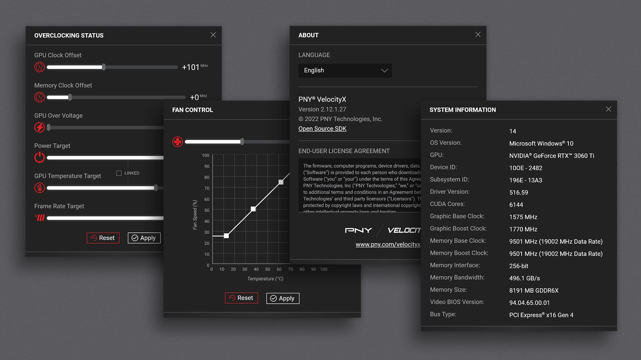Viewport: 641px width, 360px height.
Task: Select the highest visible fan curve point
Action: pyautogui.click(x=281, y=182)
